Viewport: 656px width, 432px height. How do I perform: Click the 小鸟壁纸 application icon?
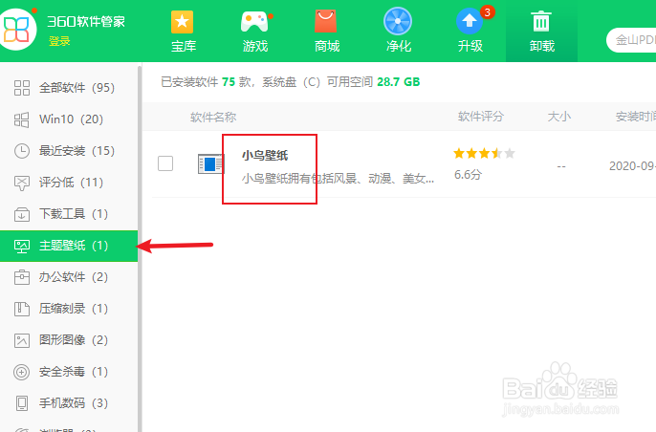tap(210, 163)
